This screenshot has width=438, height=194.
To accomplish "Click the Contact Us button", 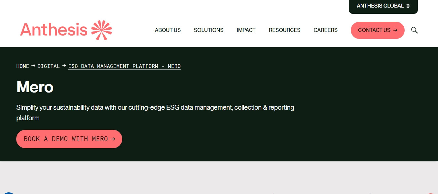I will tap(378, 30).
